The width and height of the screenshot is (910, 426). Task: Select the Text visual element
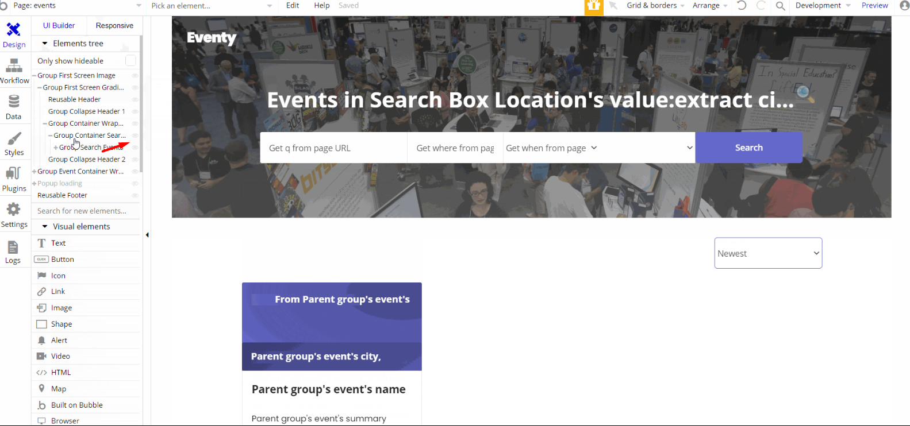86,243
